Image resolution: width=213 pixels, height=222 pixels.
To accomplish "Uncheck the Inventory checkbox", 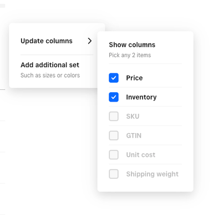I will (x=114, y=97).
